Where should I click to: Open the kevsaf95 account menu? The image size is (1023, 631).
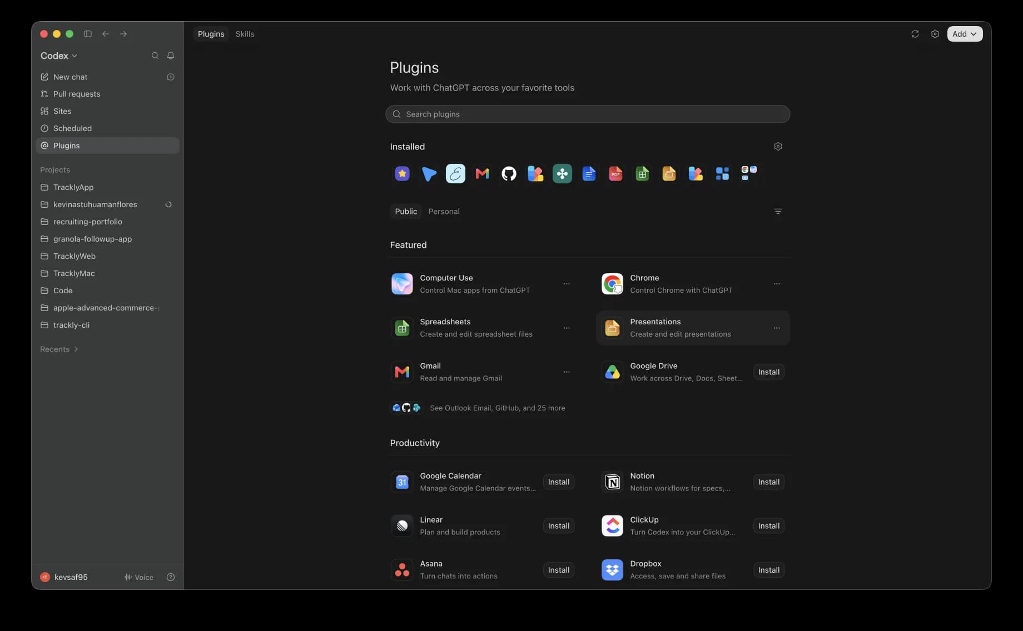coord(64,577)
